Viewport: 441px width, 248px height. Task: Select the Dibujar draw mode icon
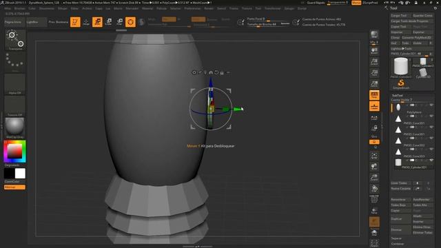(x=86, y=22)
